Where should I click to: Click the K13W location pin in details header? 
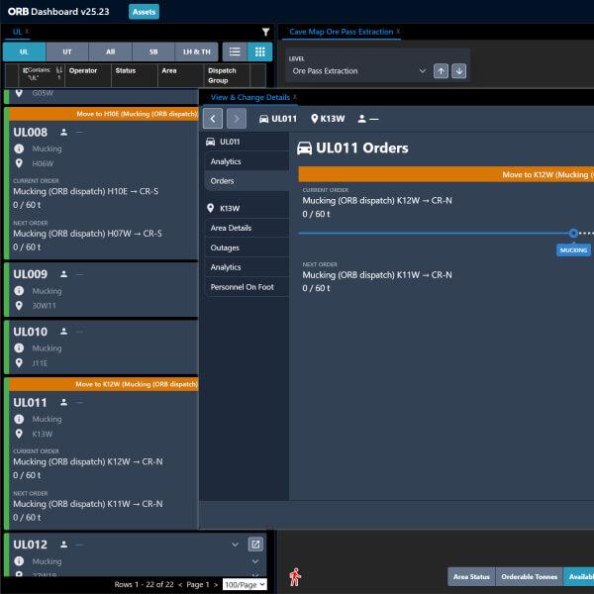[314, 119]
